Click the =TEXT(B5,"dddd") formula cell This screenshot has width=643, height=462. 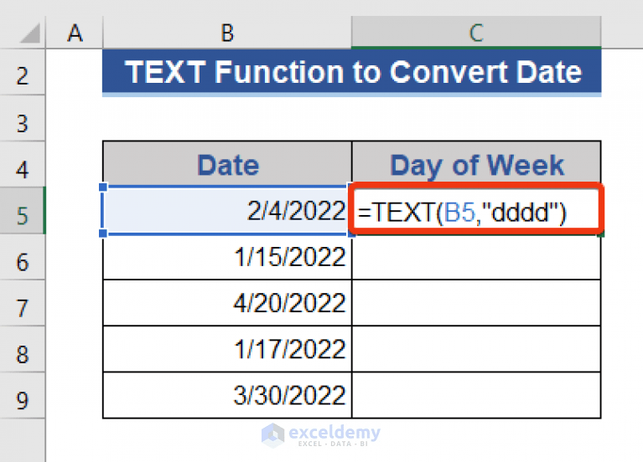476,211
